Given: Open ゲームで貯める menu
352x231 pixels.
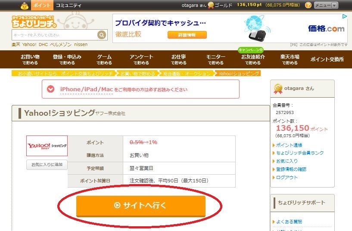Looking at the screenshot, I should click(x=104, y=59).
